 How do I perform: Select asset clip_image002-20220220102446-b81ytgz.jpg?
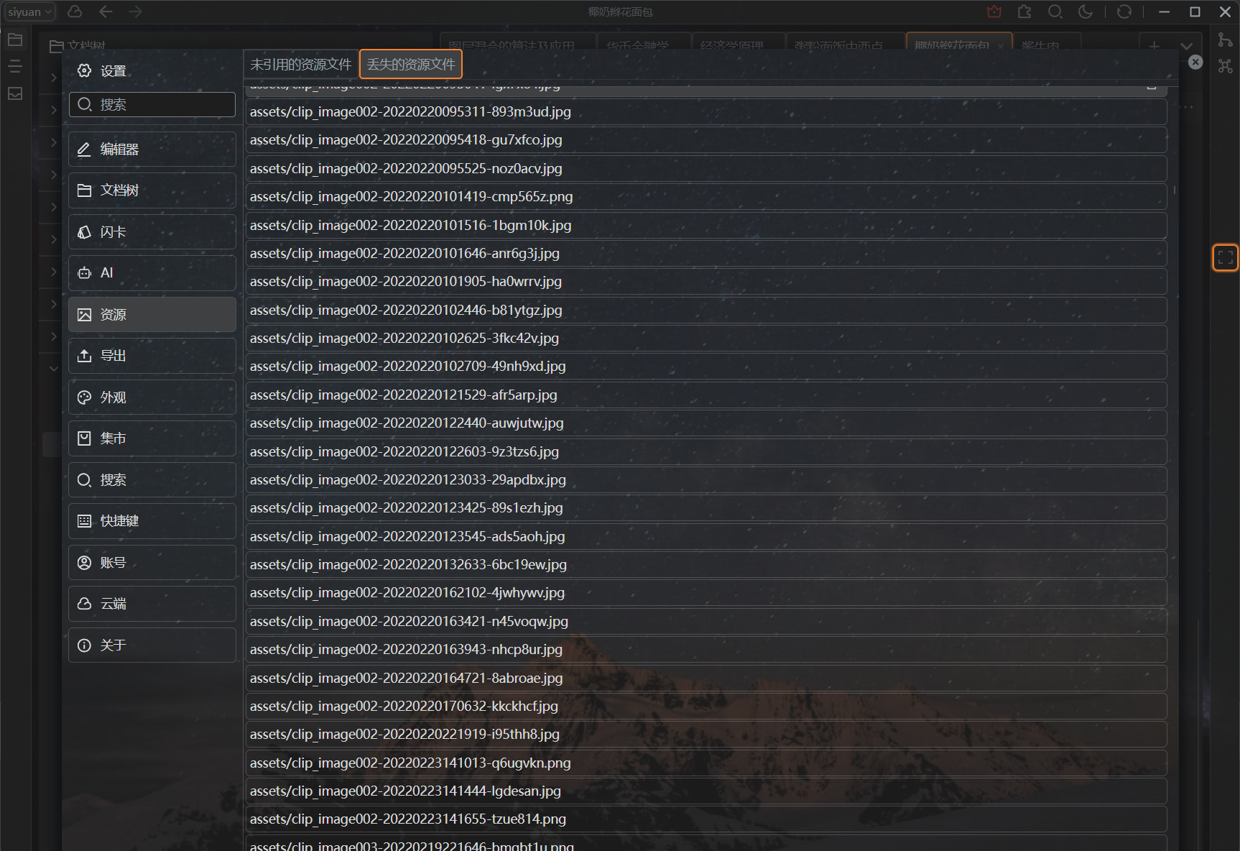point(706,310)
